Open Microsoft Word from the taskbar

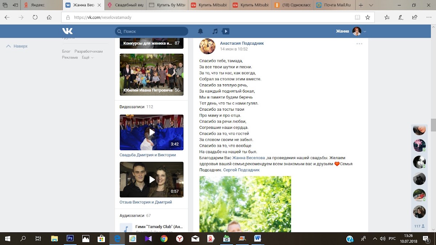click(x=258, y=238)
